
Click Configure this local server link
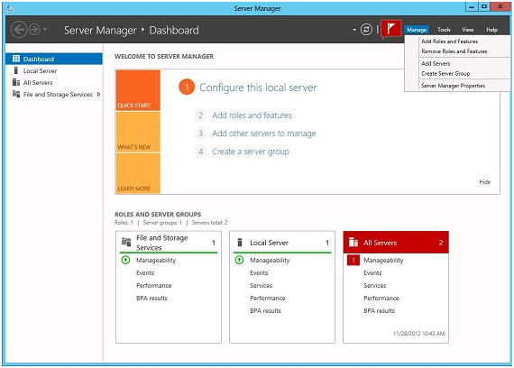click(258, 87)
